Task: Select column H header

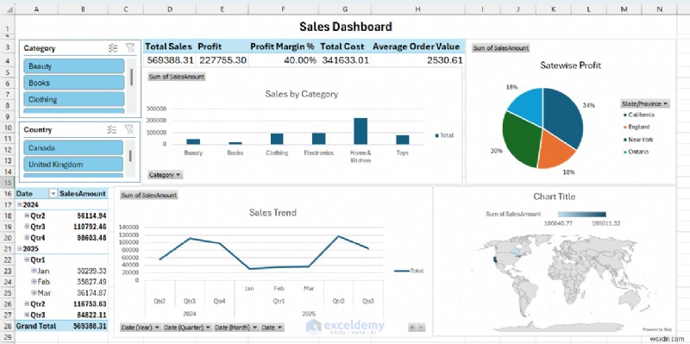Action: click(x=417, y=9)
